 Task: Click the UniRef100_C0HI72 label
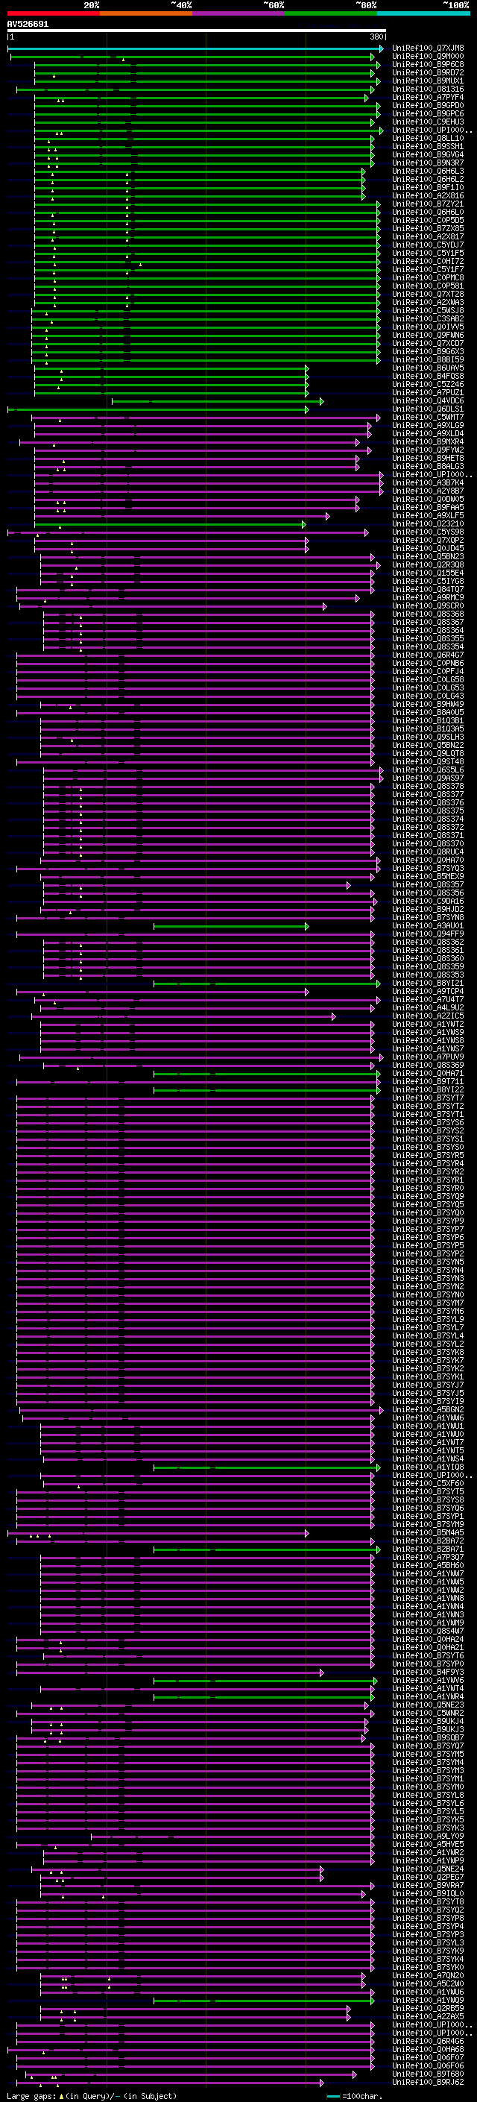click(x=428, y=261)
